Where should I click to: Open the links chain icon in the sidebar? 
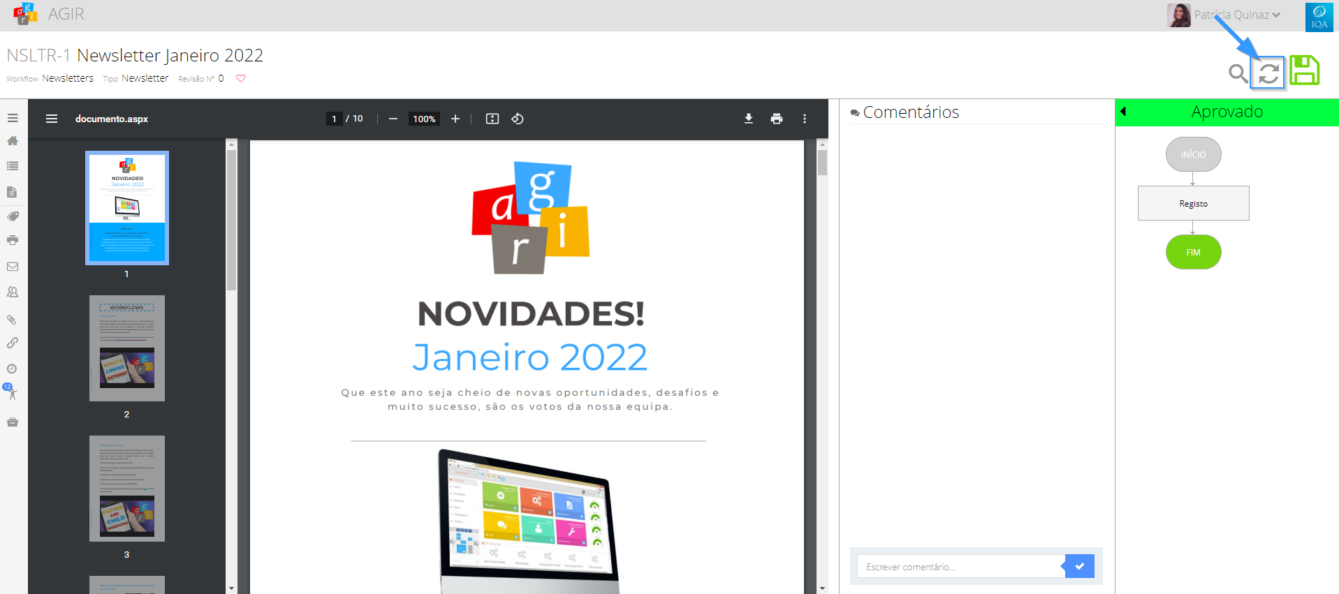coord(13,343)
